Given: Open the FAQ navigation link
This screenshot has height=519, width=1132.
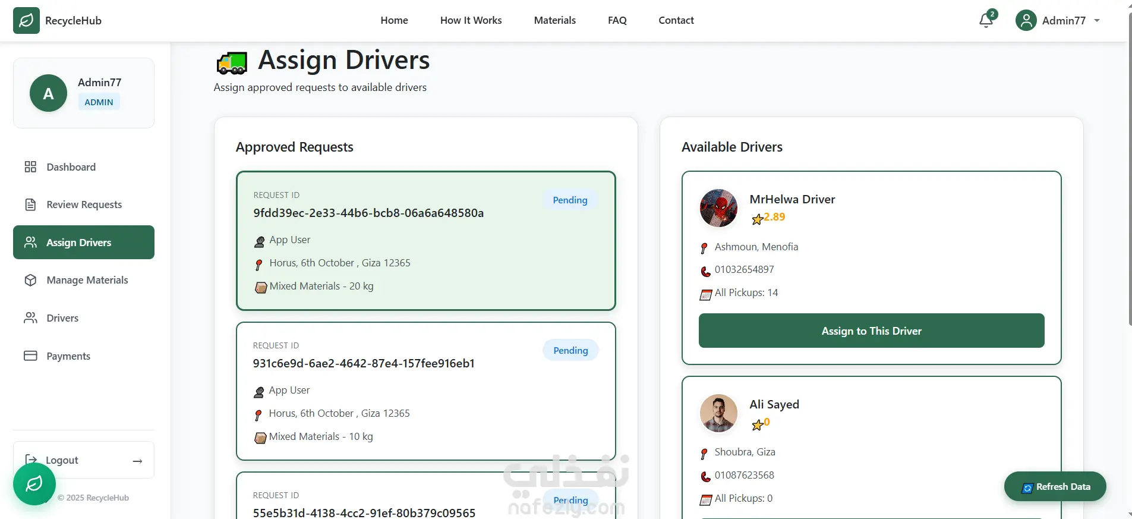Looking at the screenshot, I should coord(617,20).
